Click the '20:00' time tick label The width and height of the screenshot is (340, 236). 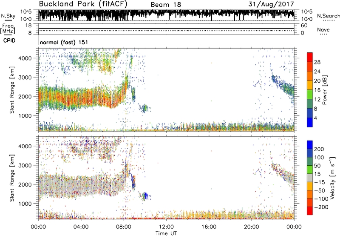click(x=252, y=227)
